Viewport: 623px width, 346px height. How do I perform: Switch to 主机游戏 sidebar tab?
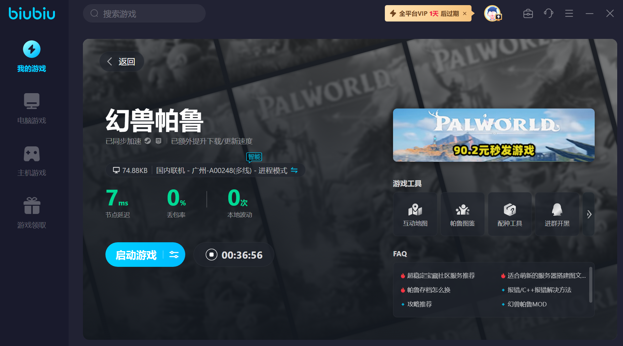click(x=32, y=161)
